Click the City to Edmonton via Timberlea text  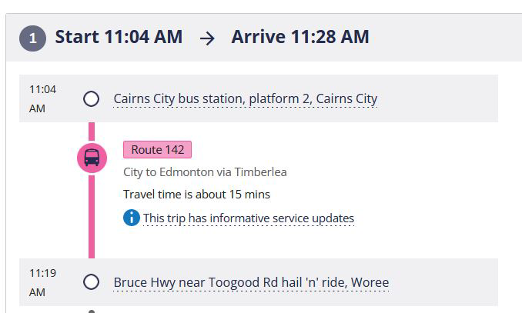click(205, 171)
